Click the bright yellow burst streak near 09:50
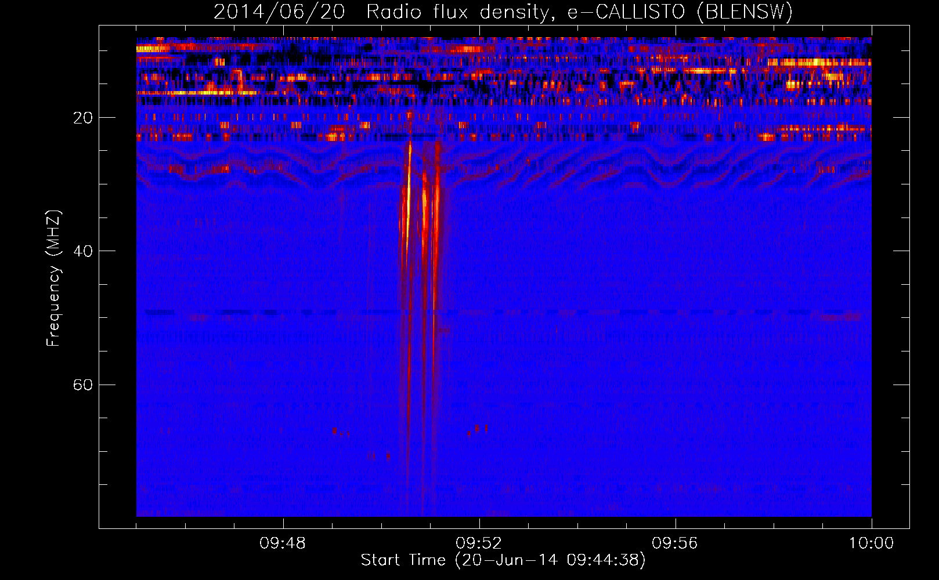Image resolution: width=939 pixels, height=580 pixels. (x=408, y=197)
